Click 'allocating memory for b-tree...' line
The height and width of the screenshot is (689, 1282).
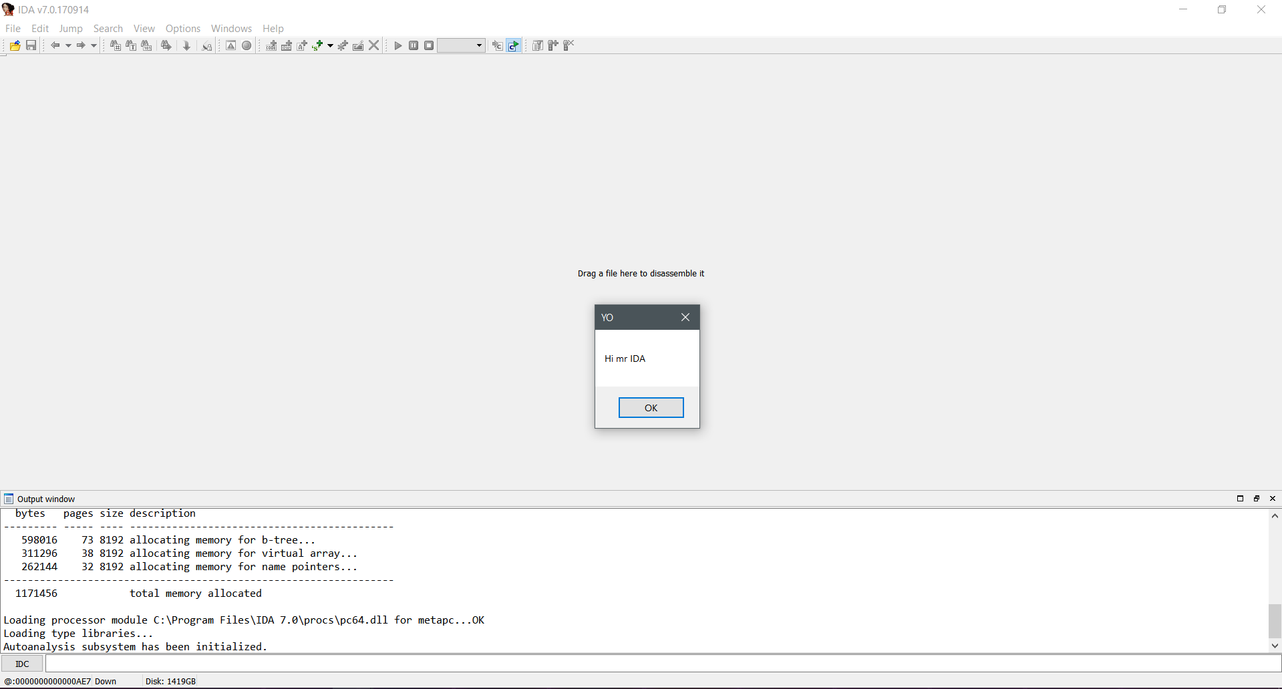[x=222, y=540]
